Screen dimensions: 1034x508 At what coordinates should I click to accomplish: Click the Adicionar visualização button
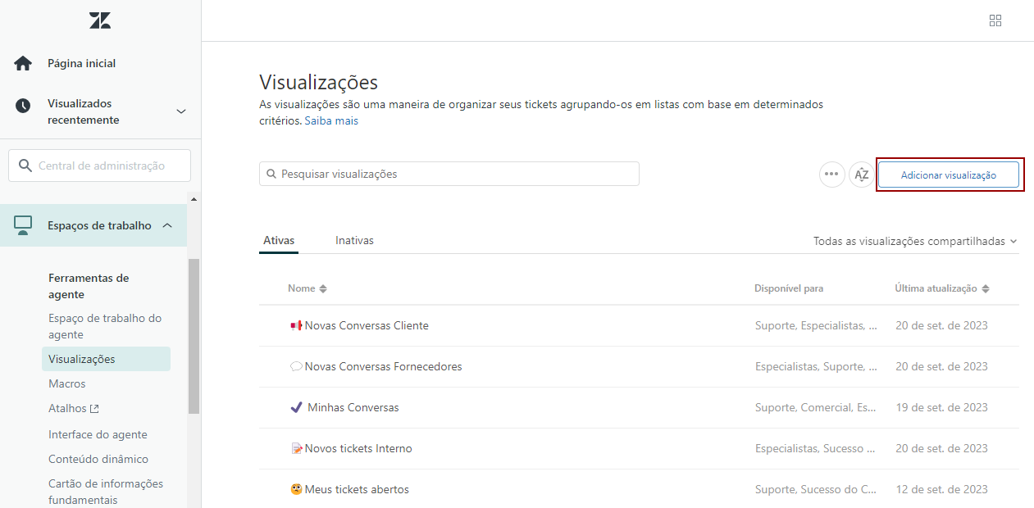click(949, 174)
